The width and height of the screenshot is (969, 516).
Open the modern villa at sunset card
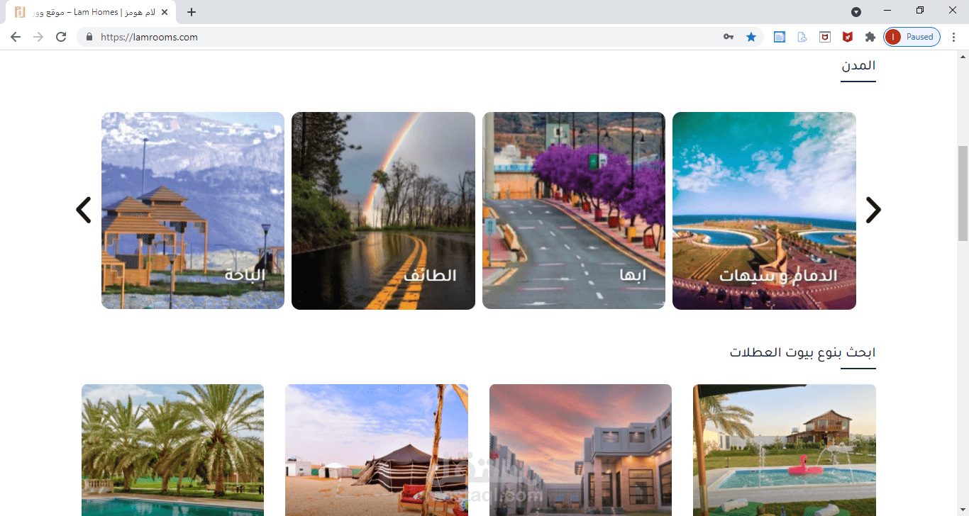tap(580, 450)
